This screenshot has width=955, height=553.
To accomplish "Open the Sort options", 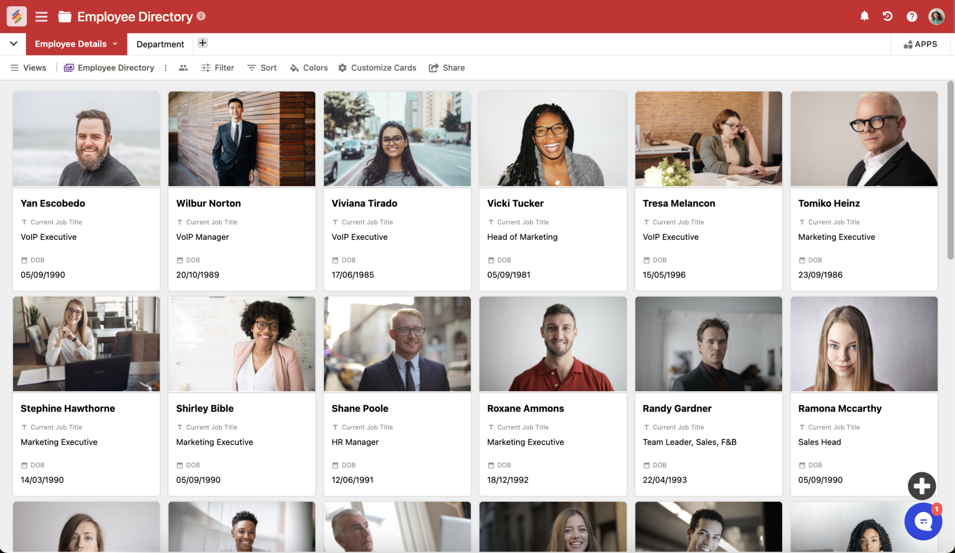I will 262,68.
